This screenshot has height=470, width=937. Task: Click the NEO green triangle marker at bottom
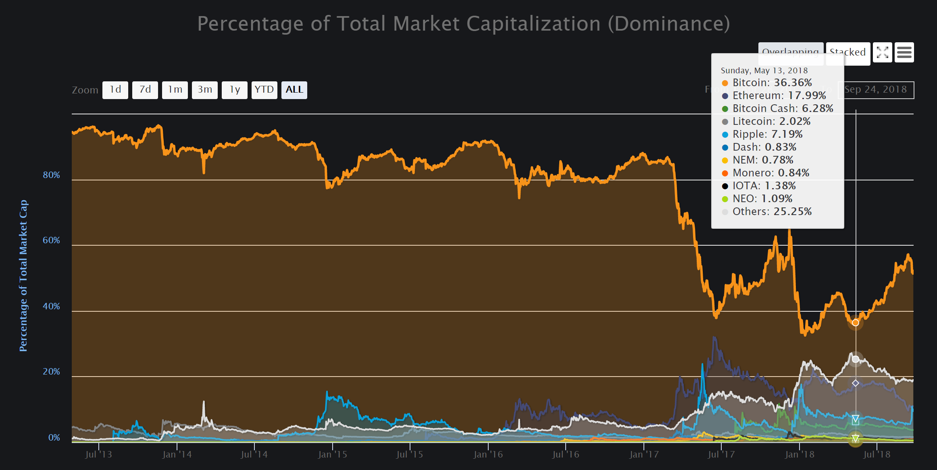tap(855, 438)
